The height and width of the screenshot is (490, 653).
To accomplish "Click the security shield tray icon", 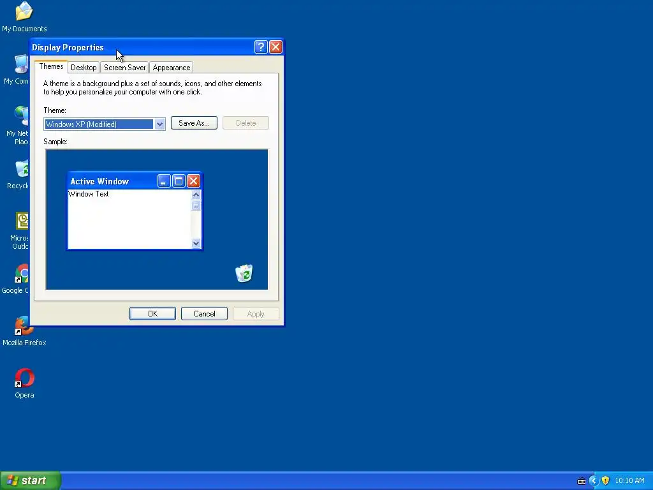I will [606, 480].
